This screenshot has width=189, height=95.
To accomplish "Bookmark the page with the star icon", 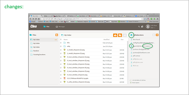I will click(142, 19).
